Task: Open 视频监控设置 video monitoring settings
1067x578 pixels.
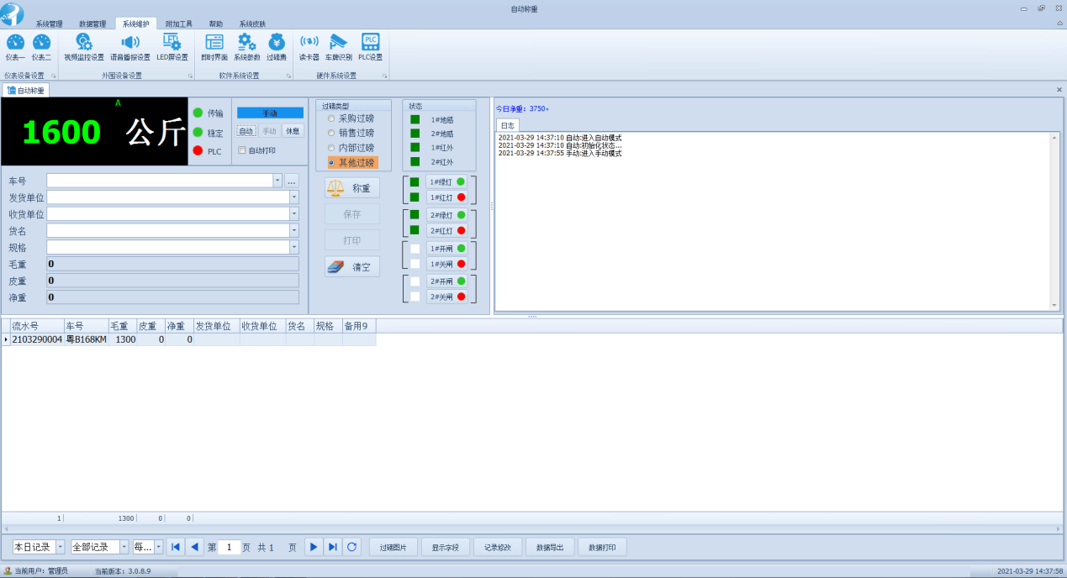Action: tap(84, 46)
